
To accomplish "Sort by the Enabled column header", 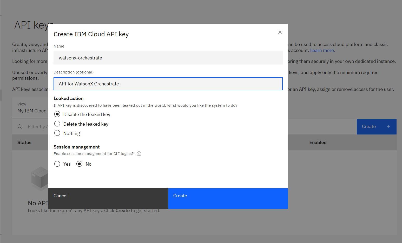I will (318, 143).
